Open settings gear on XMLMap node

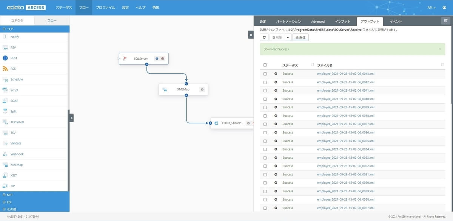[202, 89]
